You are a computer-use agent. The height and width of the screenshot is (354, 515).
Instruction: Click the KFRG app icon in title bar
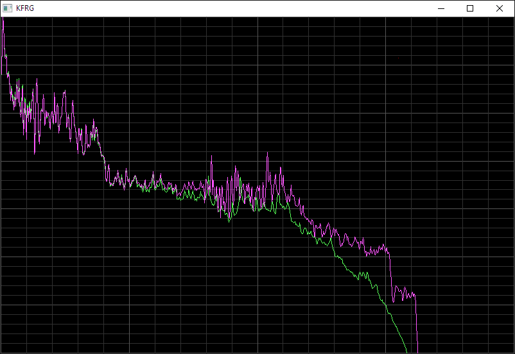(8, 8)
